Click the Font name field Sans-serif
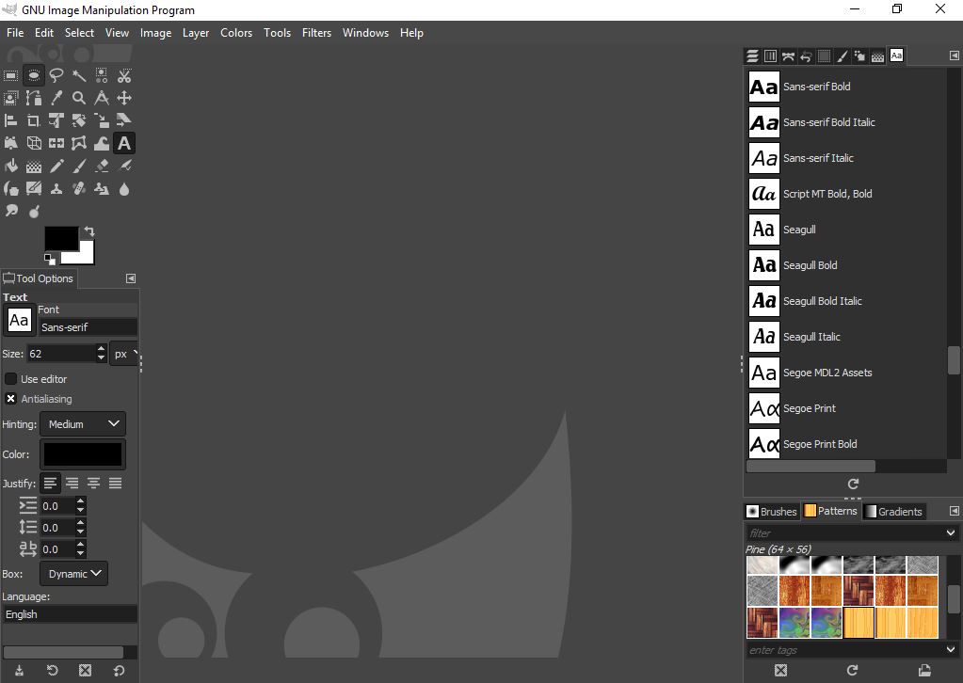The height and width of the screenshot is (683, 963). (x=88, y=327)
